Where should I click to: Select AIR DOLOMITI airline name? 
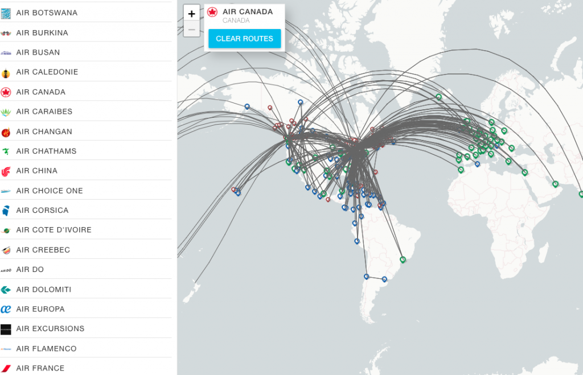(x=44, y=290)
